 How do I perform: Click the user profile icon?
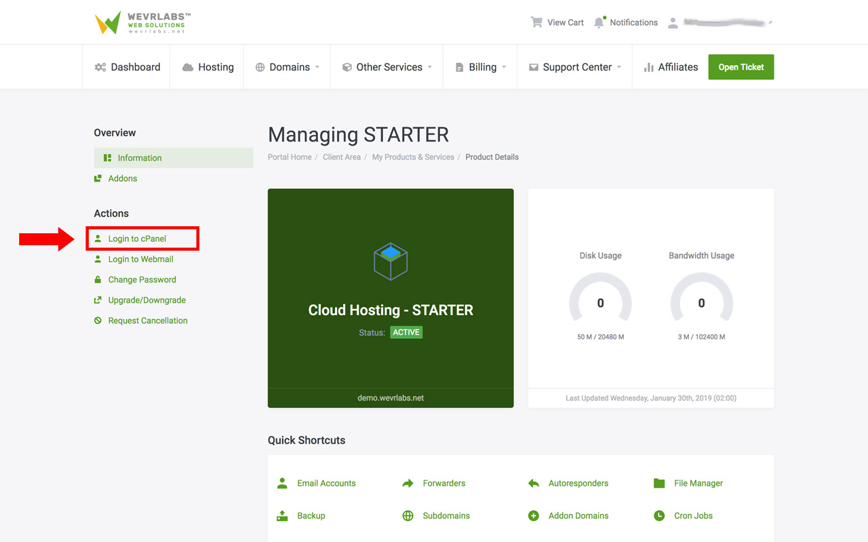pos(673,22)
